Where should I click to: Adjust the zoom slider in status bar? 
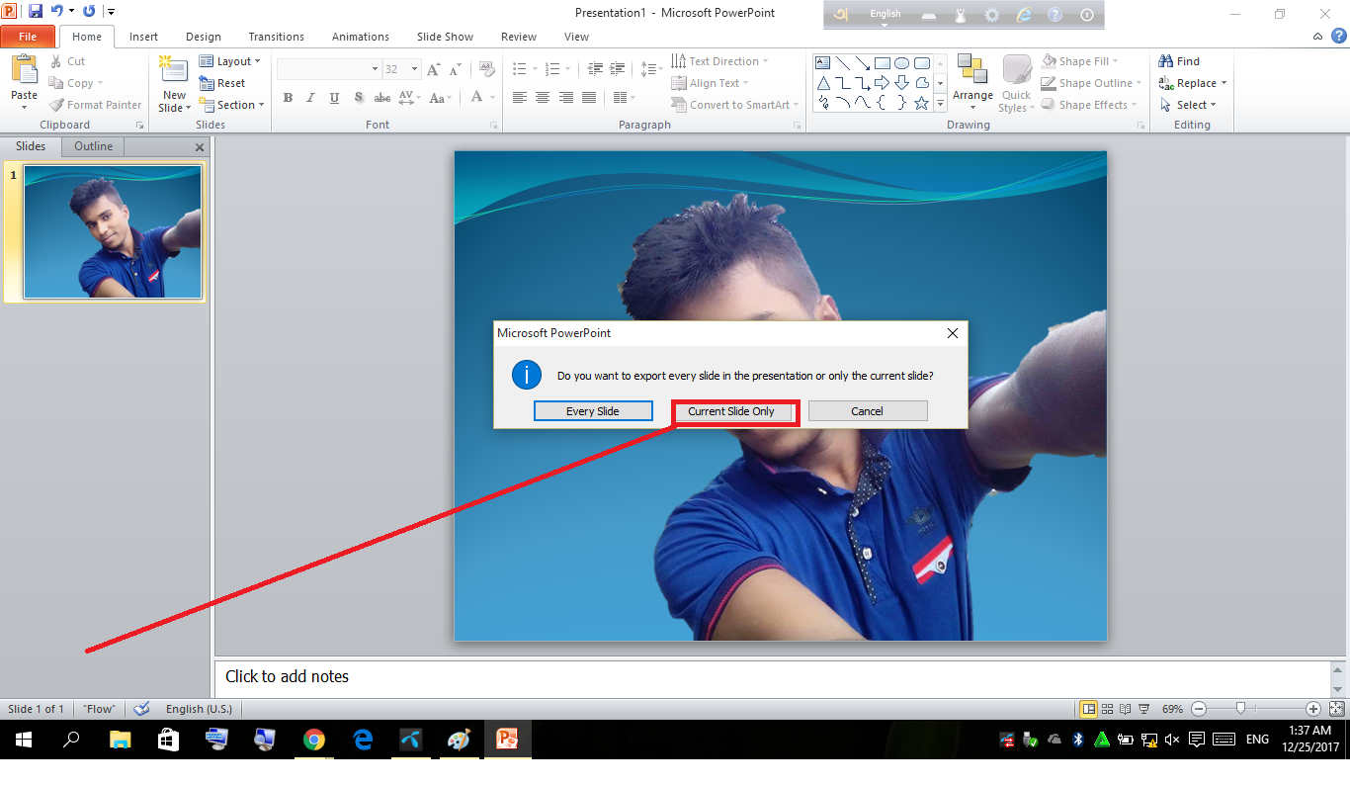(x=1241, y=709)
